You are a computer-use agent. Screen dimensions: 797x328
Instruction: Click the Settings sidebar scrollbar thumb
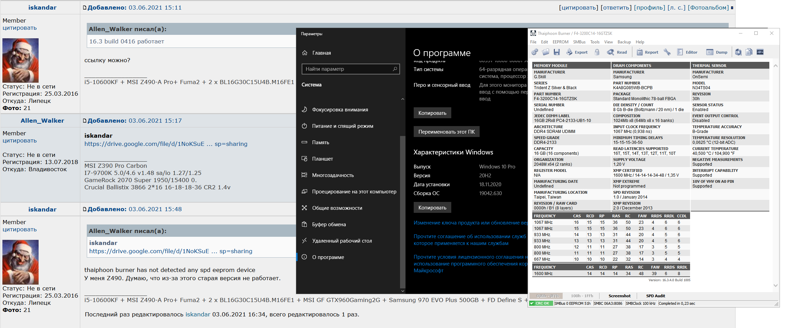pyautogui.click(x=403, y=212)
